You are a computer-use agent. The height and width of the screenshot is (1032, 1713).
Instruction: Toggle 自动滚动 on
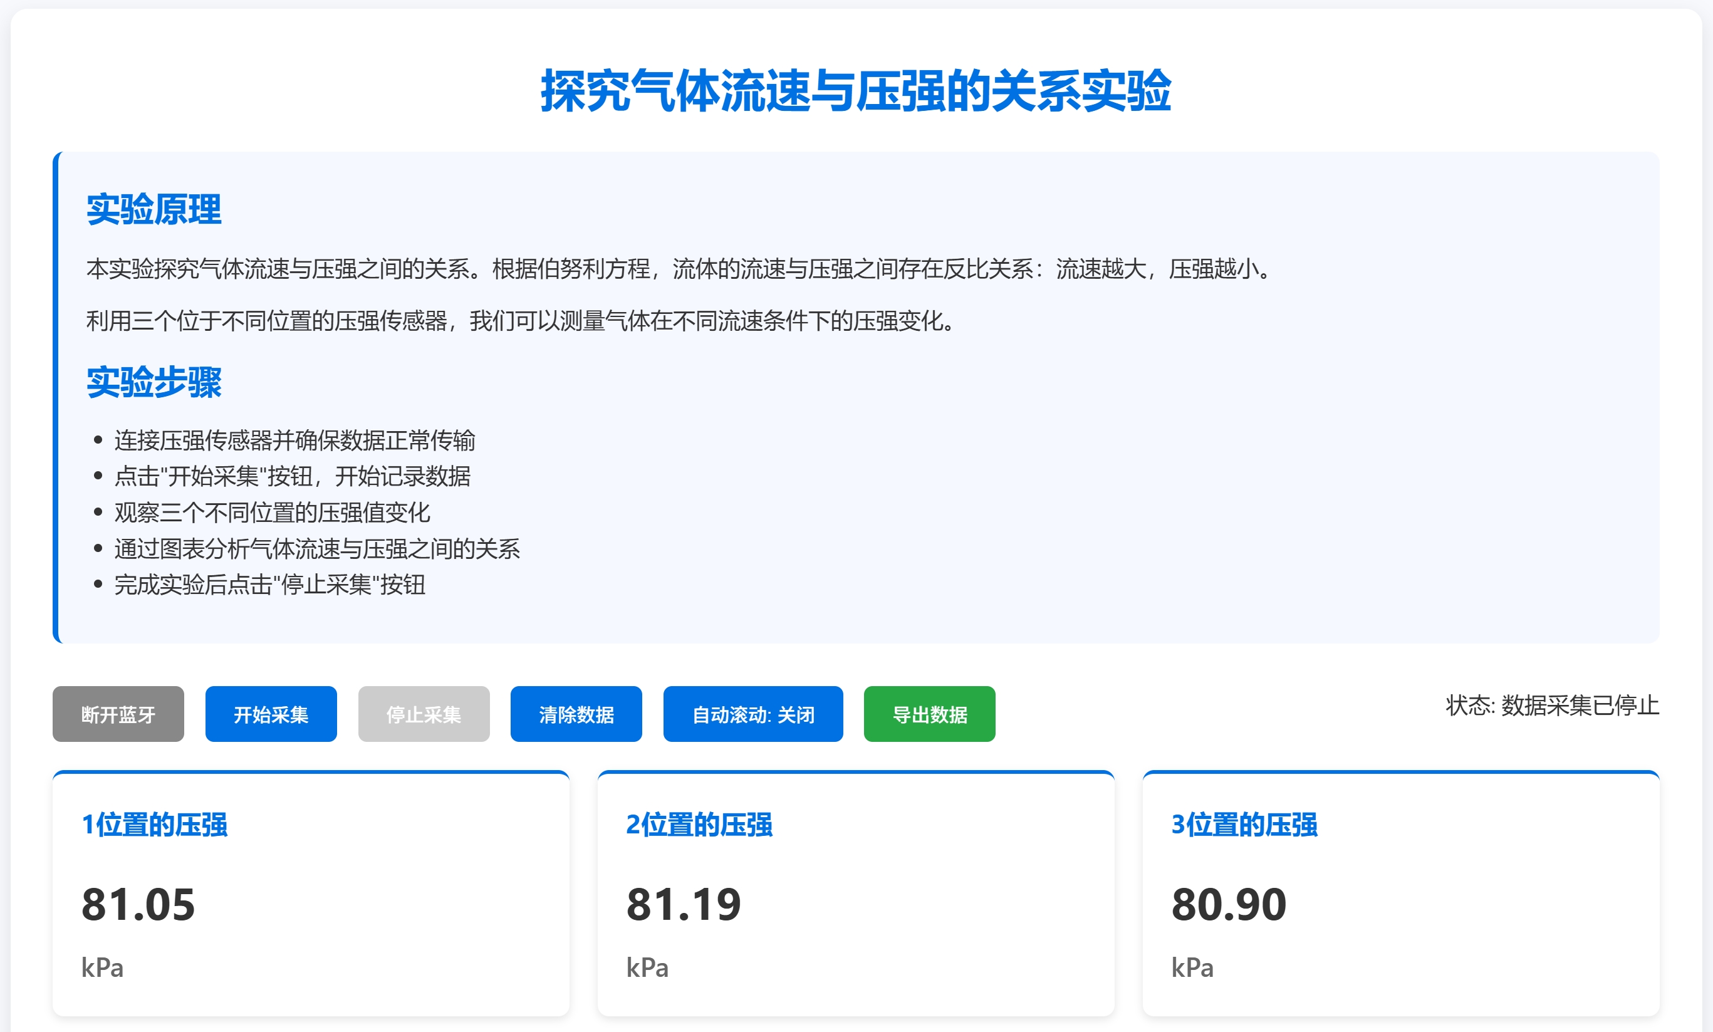point(752,714)
